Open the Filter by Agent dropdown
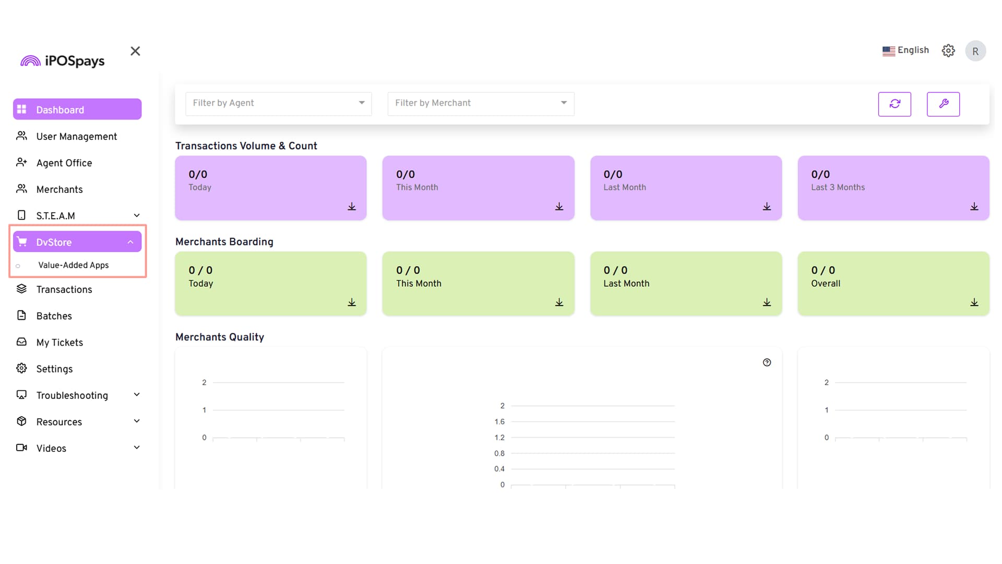Viewport: 1002px width, 564px height. click(279, 104)
